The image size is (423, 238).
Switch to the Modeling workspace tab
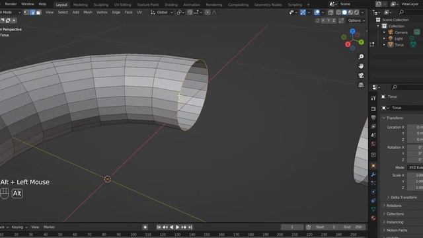[81, 5]
